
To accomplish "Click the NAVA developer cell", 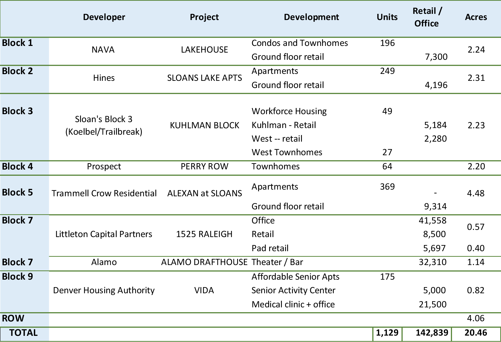I will pyautogui.click(x=103, y=50).
